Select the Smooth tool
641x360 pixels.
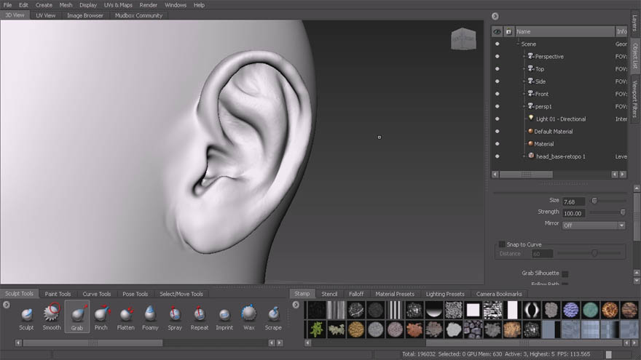coord(52,317)
